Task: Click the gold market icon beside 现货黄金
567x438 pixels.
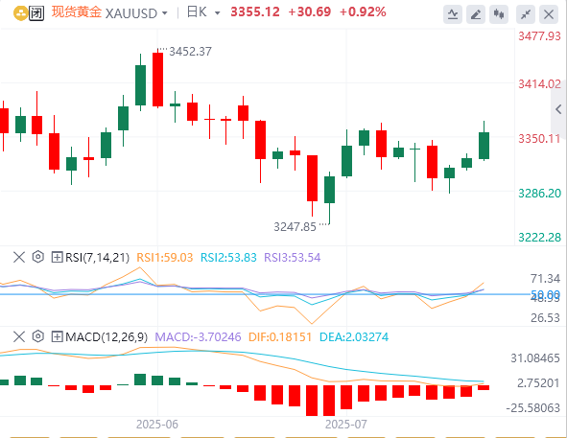Action: coord(20,13)
